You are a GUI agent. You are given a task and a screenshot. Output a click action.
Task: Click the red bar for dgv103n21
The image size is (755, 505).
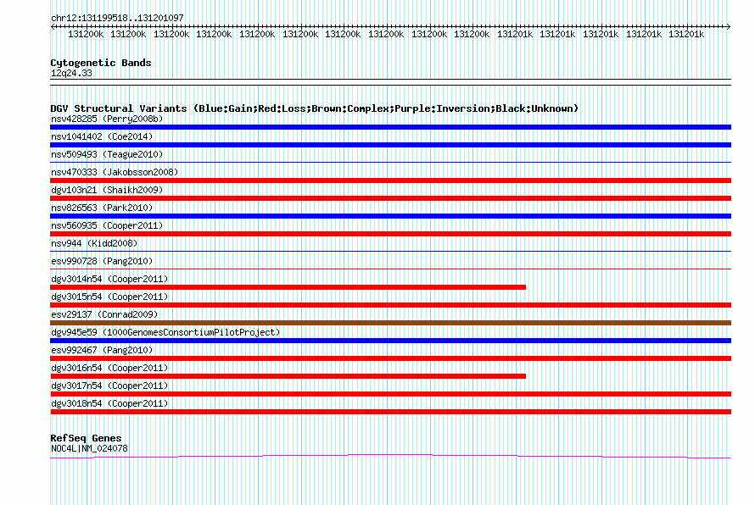(x=390, y=198)
